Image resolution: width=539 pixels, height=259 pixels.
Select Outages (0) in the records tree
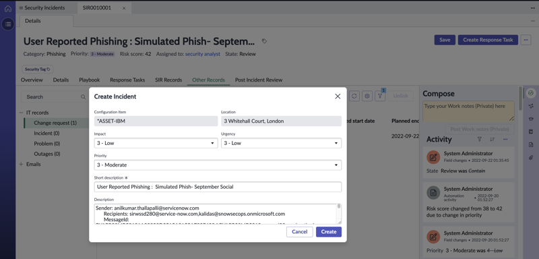pyautogui.click(x=46, y=154)
